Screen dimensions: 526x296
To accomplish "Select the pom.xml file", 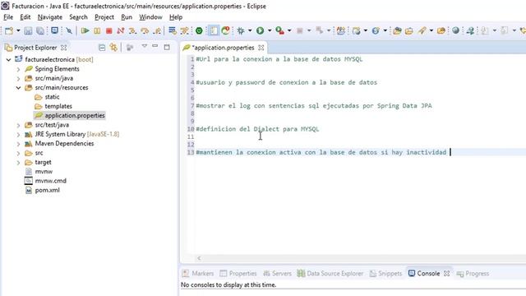I will (42, 190).
